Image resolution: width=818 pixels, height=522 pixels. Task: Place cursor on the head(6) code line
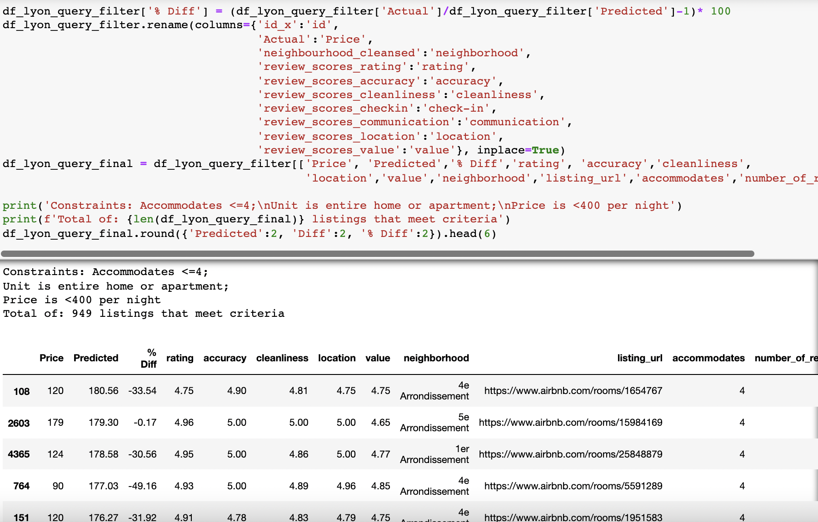(x=249, y=234)
